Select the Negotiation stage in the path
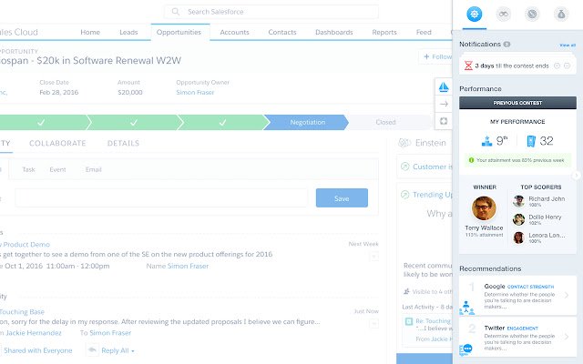 tap(307, 122)
